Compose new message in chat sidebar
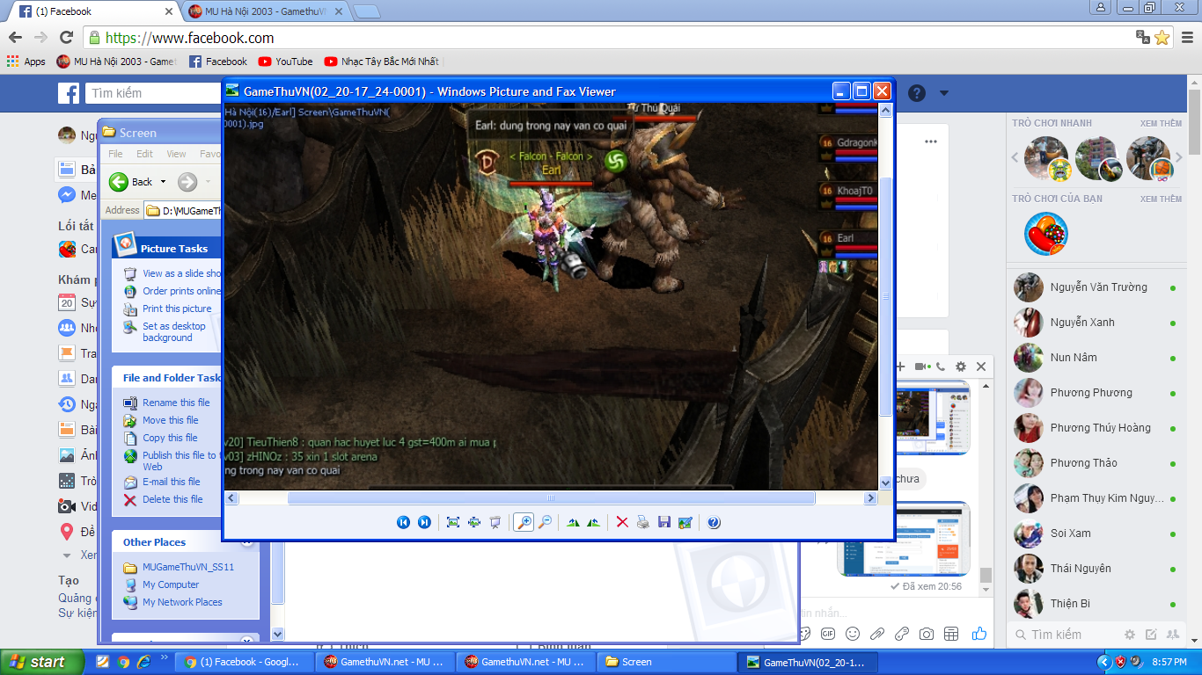Screen dimensions: 1202x675 pyautogui.click(x=1151, y=635)
